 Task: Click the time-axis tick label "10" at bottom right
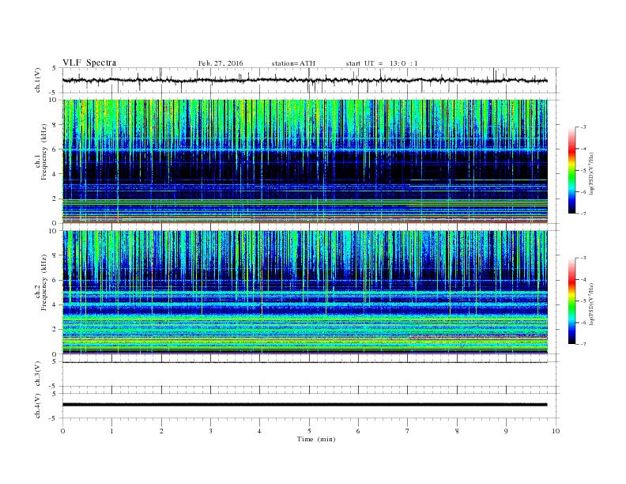[556, 431]
